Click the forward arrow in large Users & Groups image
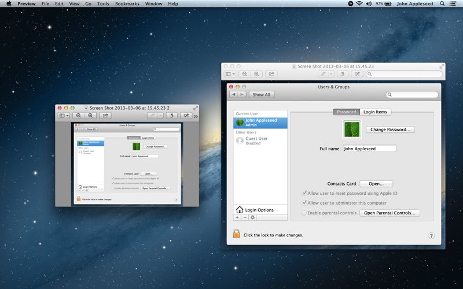The image size is (463, 289). 242,95
